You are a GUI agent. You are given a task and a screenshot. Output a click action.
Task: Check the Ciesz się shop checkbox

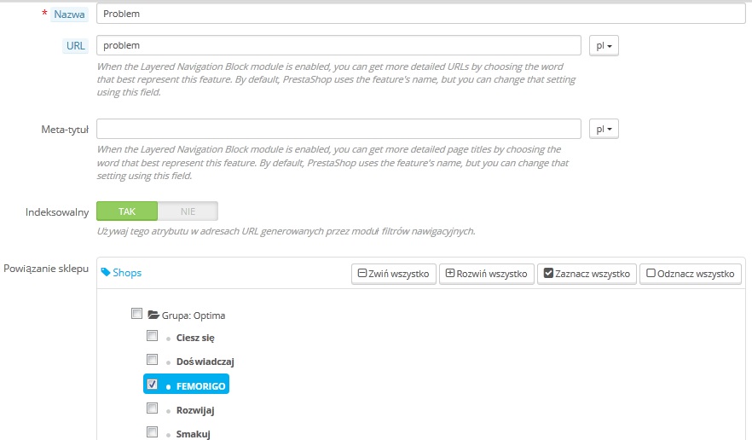click(x=153, y=336)
